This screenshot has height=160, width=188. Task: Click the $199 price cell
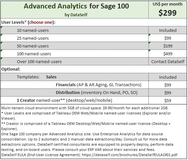pyautogui.click(x=168, y=46)
